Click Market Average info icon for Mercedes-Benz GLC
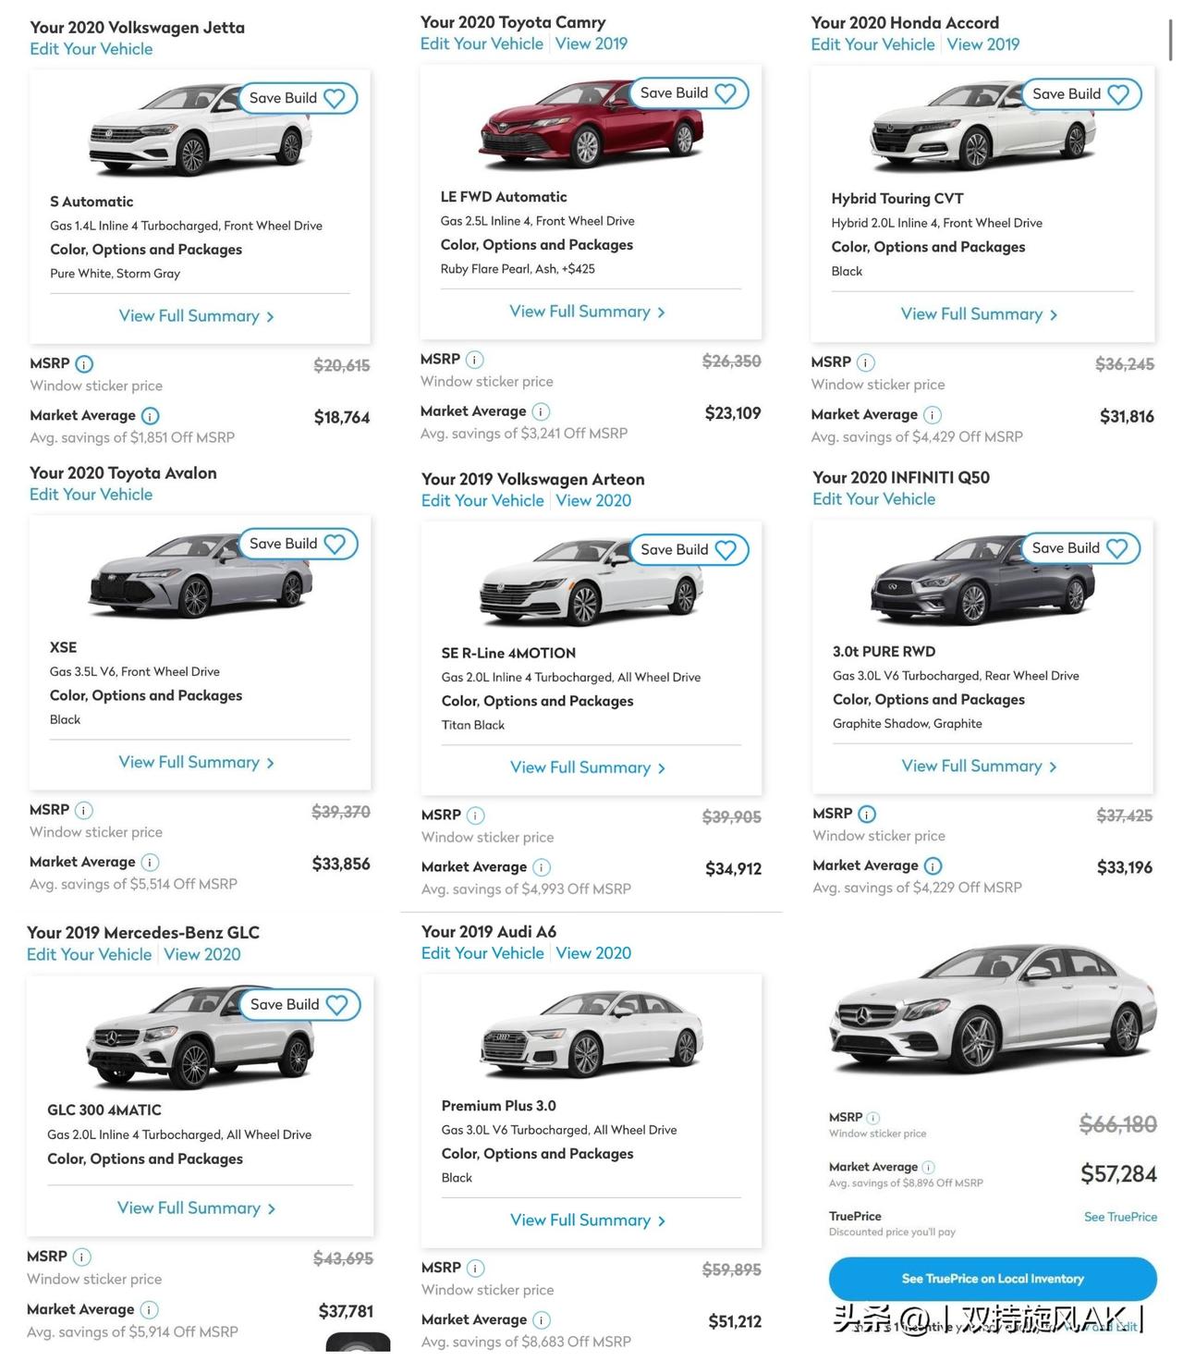The width and height of the screenshot is (1183, 1361). [x=150, y=1310]
